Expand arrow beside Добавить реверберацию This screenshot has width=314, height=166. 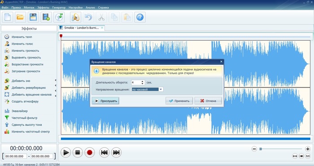(x=56, y=86)
